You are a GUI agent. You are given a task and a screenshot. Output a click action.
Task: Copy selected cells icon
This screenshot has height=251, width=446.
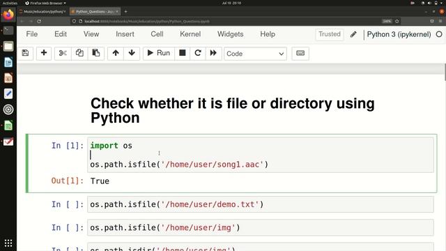79,53
